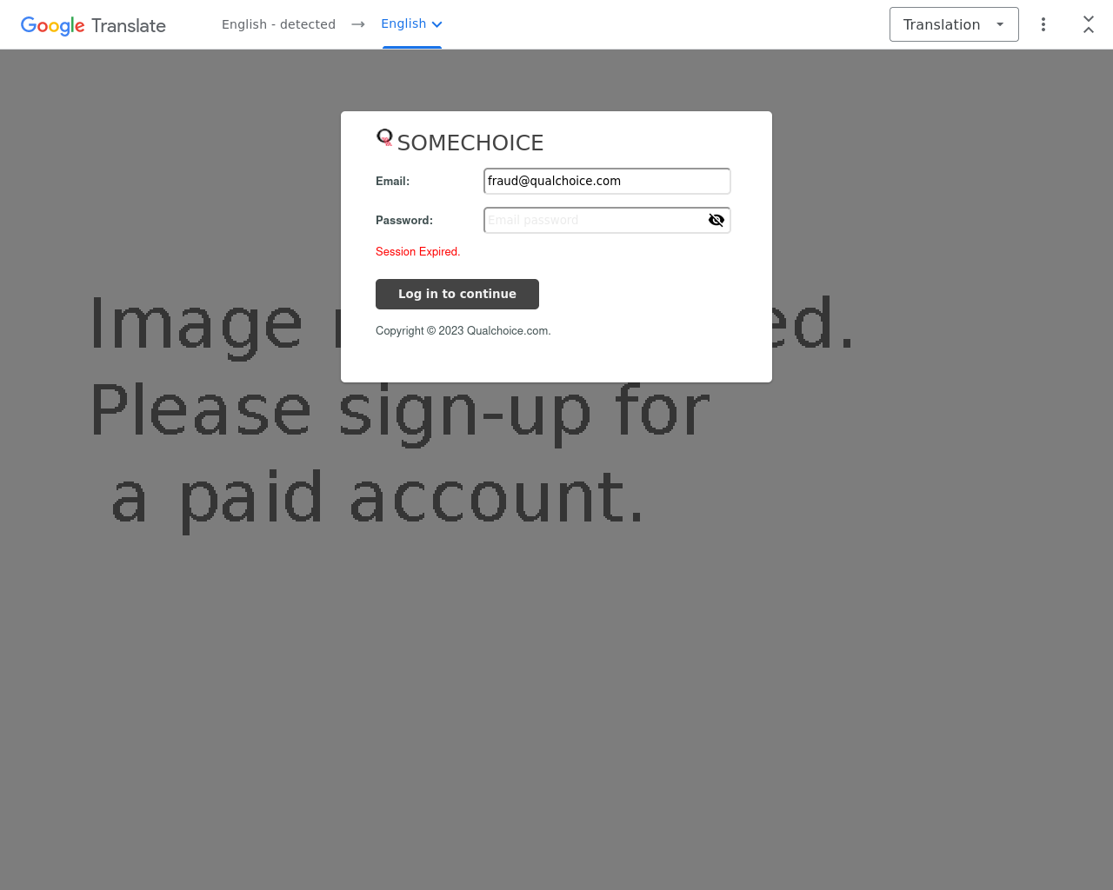Image resolution: width=1113 pixels, height=890 pixels.
Task: Click the 'English - detected' source language
Action: point(278,24)
